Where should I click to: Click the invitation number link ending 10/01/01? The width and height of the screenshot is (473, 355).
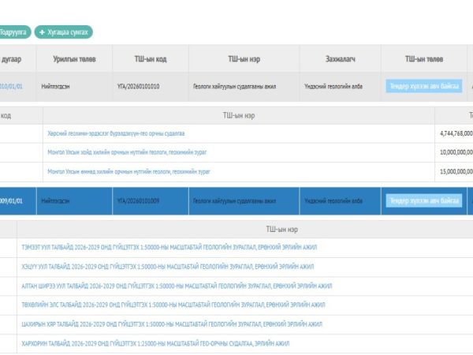[11, 86]
